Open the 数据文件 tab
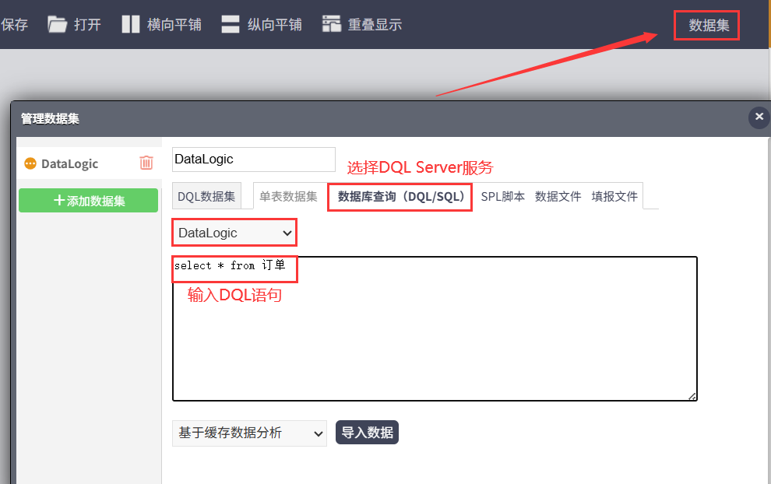The image size is (771, 484). coord(558,197)
